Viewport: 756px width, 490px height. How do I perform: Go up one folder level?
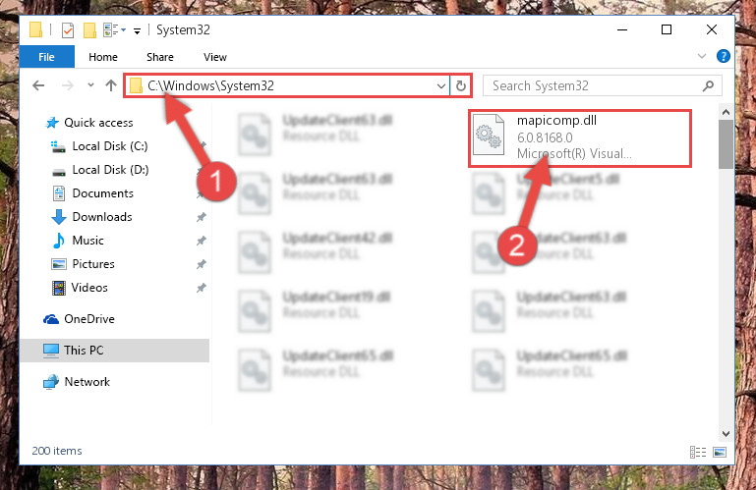pyautogui.click(x=111, y=85)
